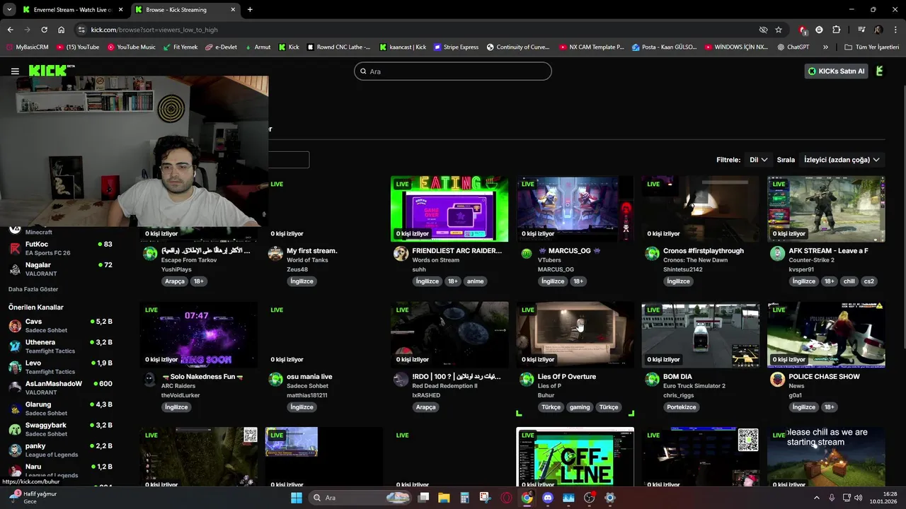This screenshot has height=509, width=906.
Task: Open Tüm Yer İşaretleri bookmarks folder
Action: click(872, 47)
